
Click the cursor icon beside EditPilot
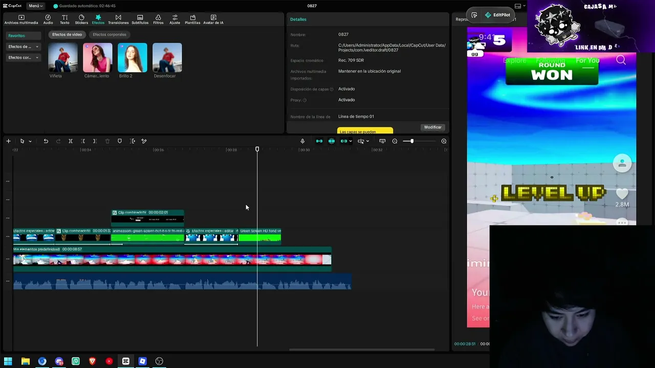point(474,15)
